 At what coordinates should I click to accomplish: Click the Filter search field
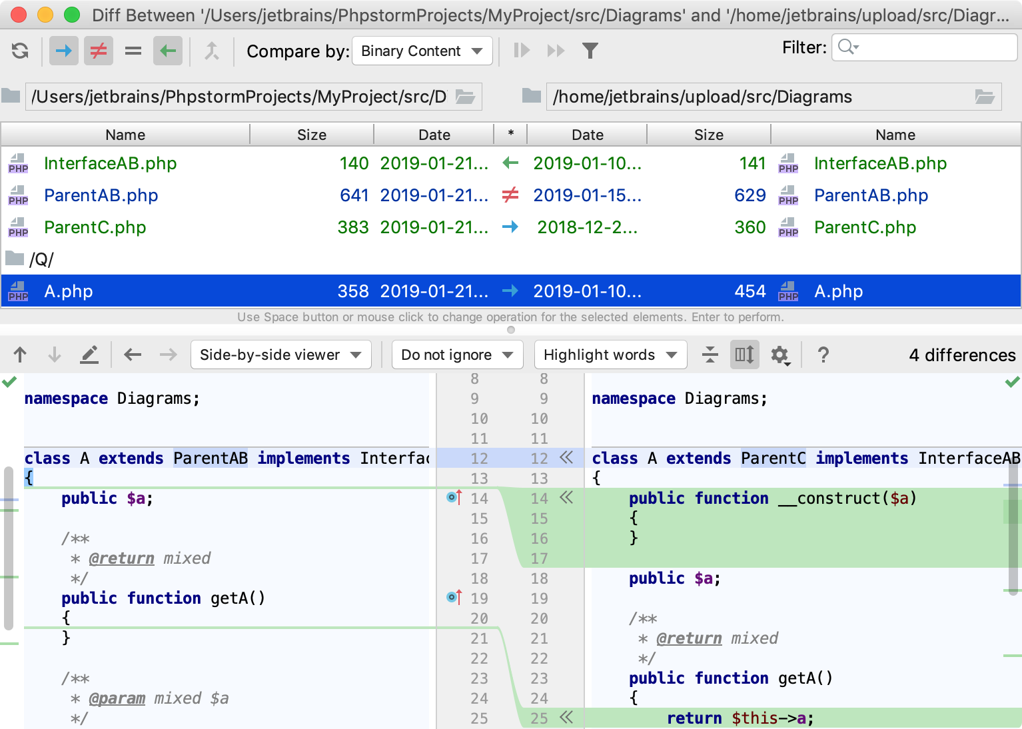pos(924,47)
